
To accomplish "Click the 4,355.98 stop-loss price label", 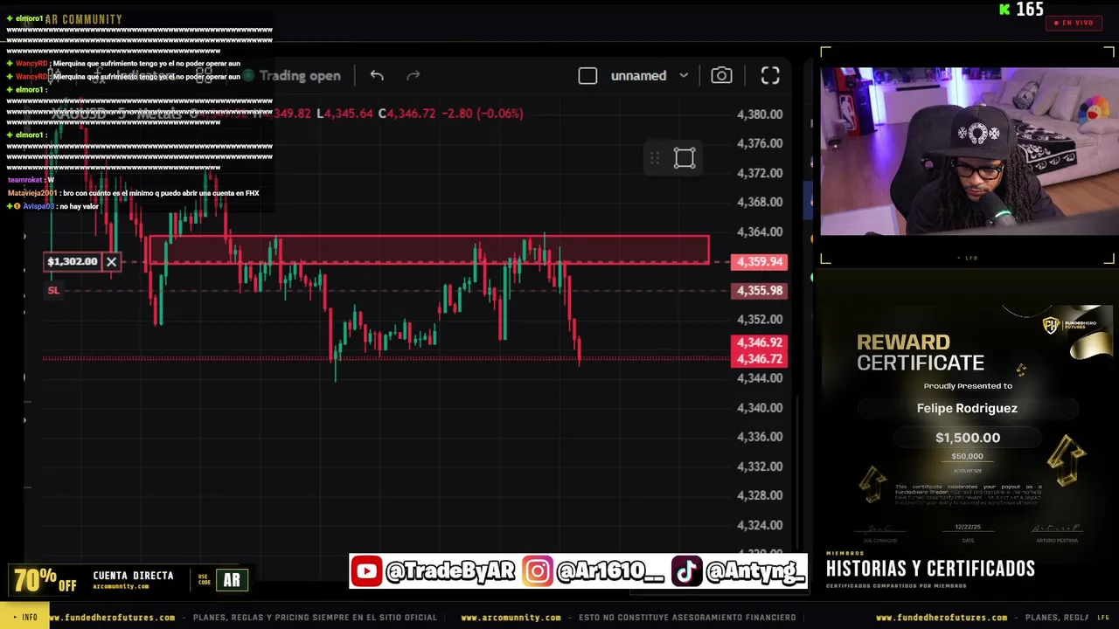I will [760, 291].
